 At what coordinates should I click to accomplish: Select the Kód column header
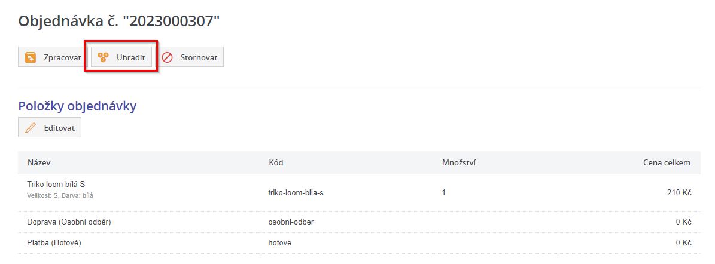(276, 162)
